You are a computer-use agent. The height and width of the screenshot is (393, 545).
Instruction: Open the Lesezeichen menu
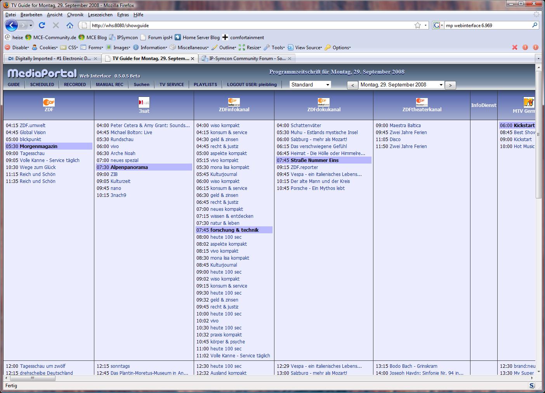(x=100, y=15)
